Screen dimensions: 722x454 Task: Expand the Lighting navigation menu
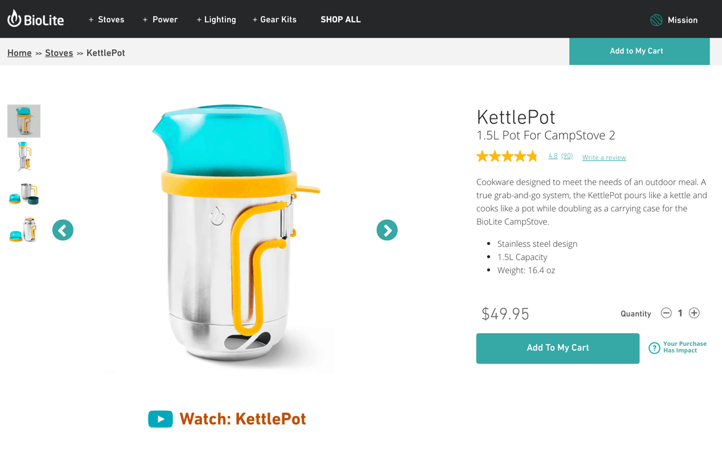(216, 20)
